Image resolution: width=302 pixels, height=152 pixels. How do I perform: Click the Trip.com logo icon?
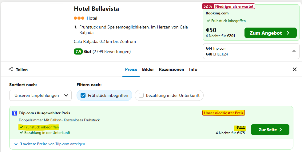15,113
